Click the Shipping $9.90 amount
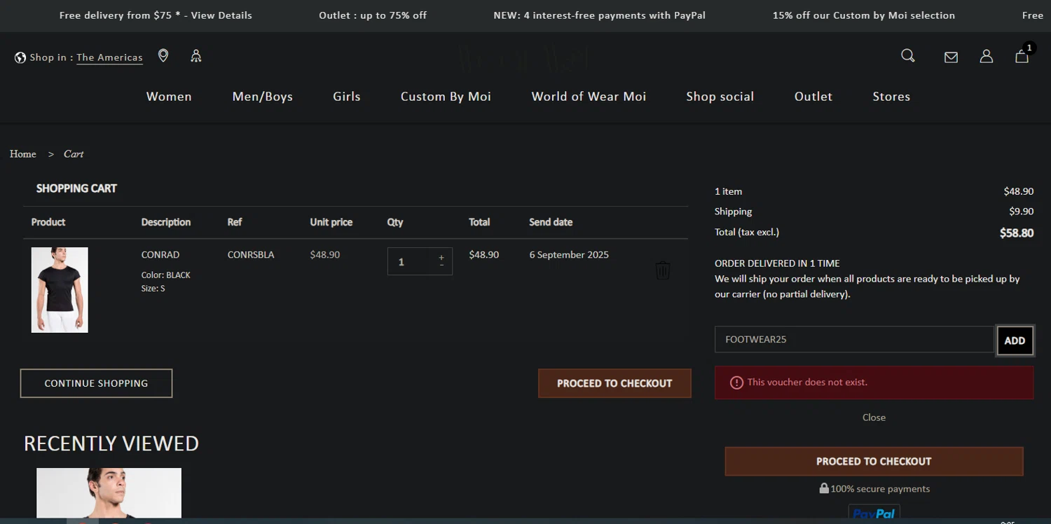The width and height of the screenshot is (1051, 524). coord(1022,212)
